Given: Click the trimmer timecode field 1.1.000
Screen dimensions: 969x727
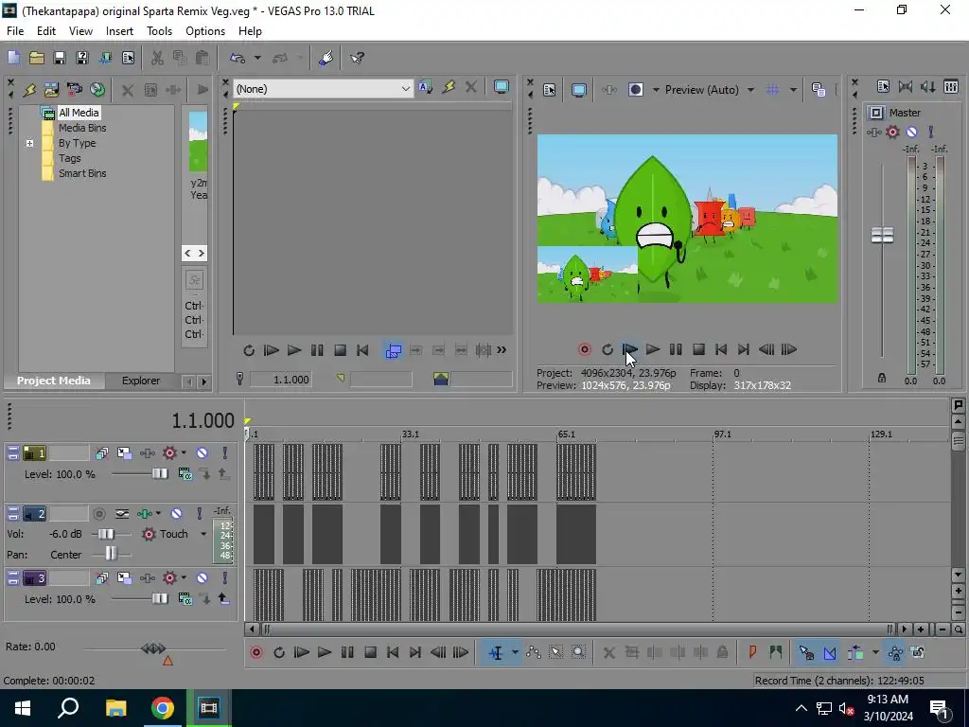Looking at the screenshot, I should point(280,379).
